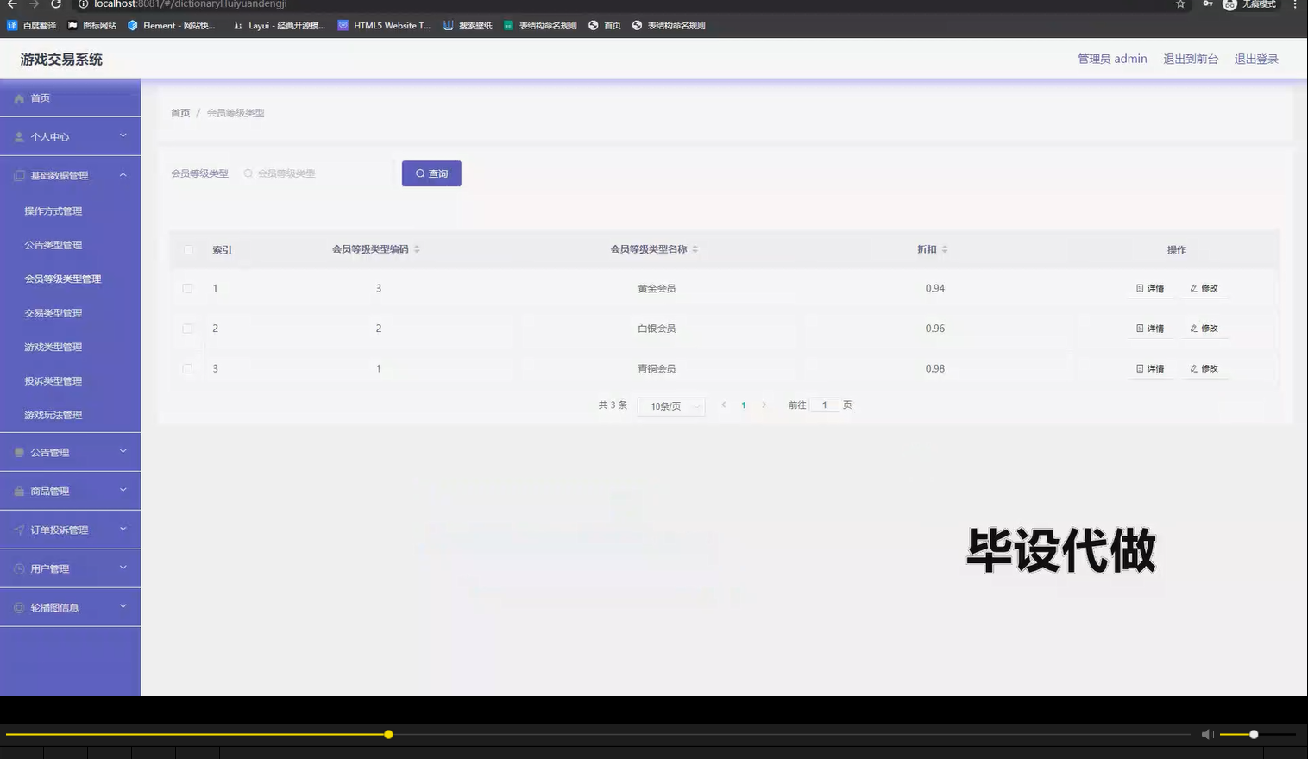
Task: Open the HTML5 Website bookmark
Action: click(385, 26)
